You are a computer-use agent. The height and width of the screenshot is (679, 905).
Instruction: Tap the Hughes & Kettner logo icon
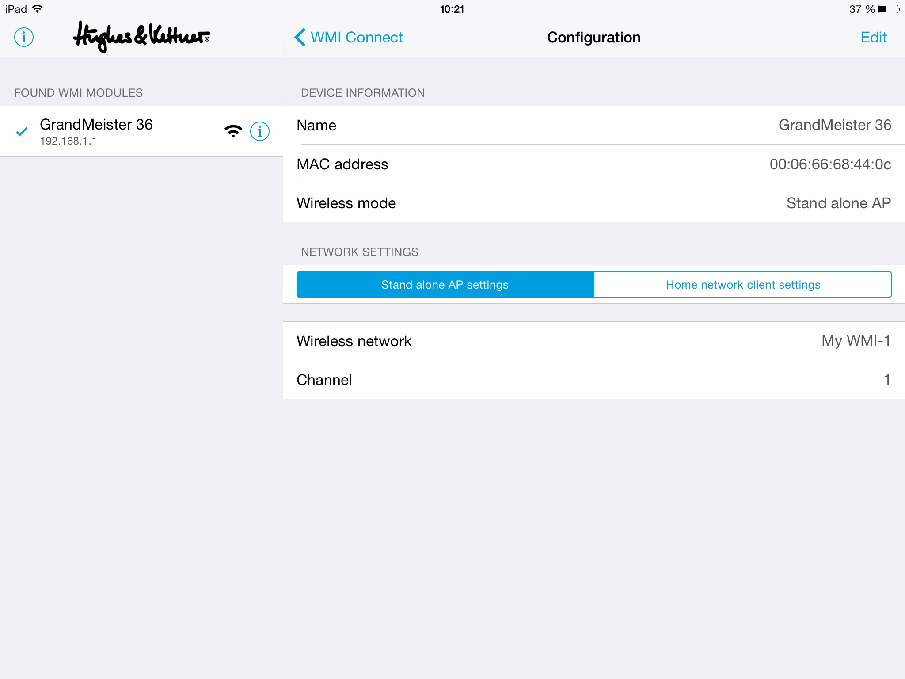coord(141,37)
